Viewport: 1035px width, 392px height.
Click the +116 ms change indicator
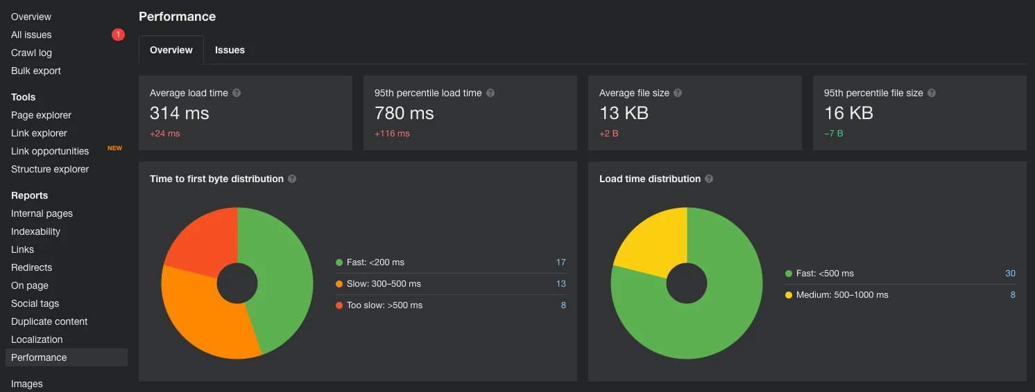pos(392,134)
